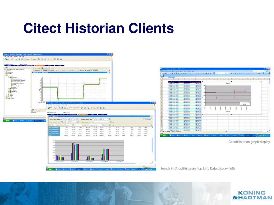This screenshot has width=274, height=205.
Task: Click the Home icon in data display window
Action: coord(65,108)
